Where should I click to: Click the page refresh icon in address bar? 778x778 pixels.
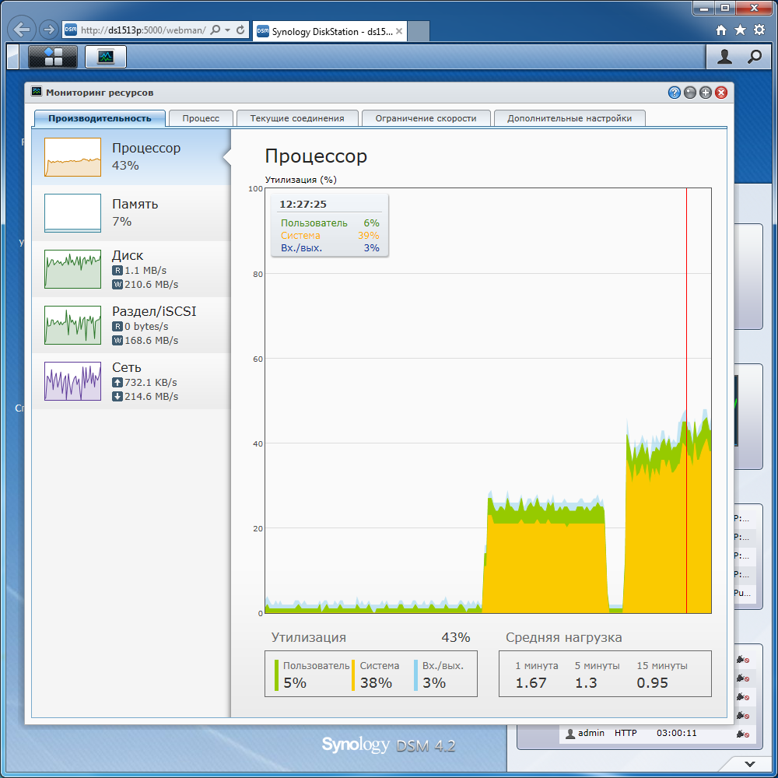coord(240,30)
